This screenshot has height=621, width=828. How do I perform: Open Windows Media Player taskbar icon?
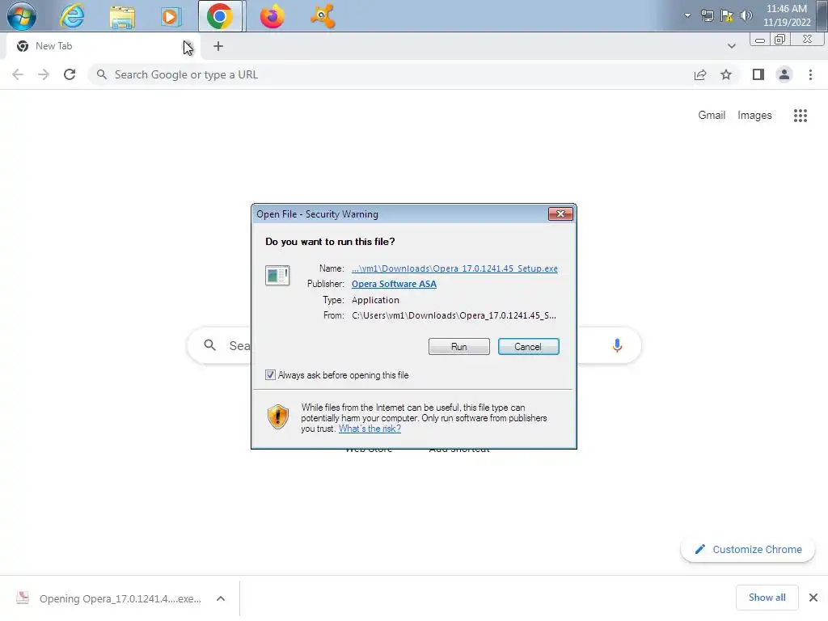click(171, 16)
